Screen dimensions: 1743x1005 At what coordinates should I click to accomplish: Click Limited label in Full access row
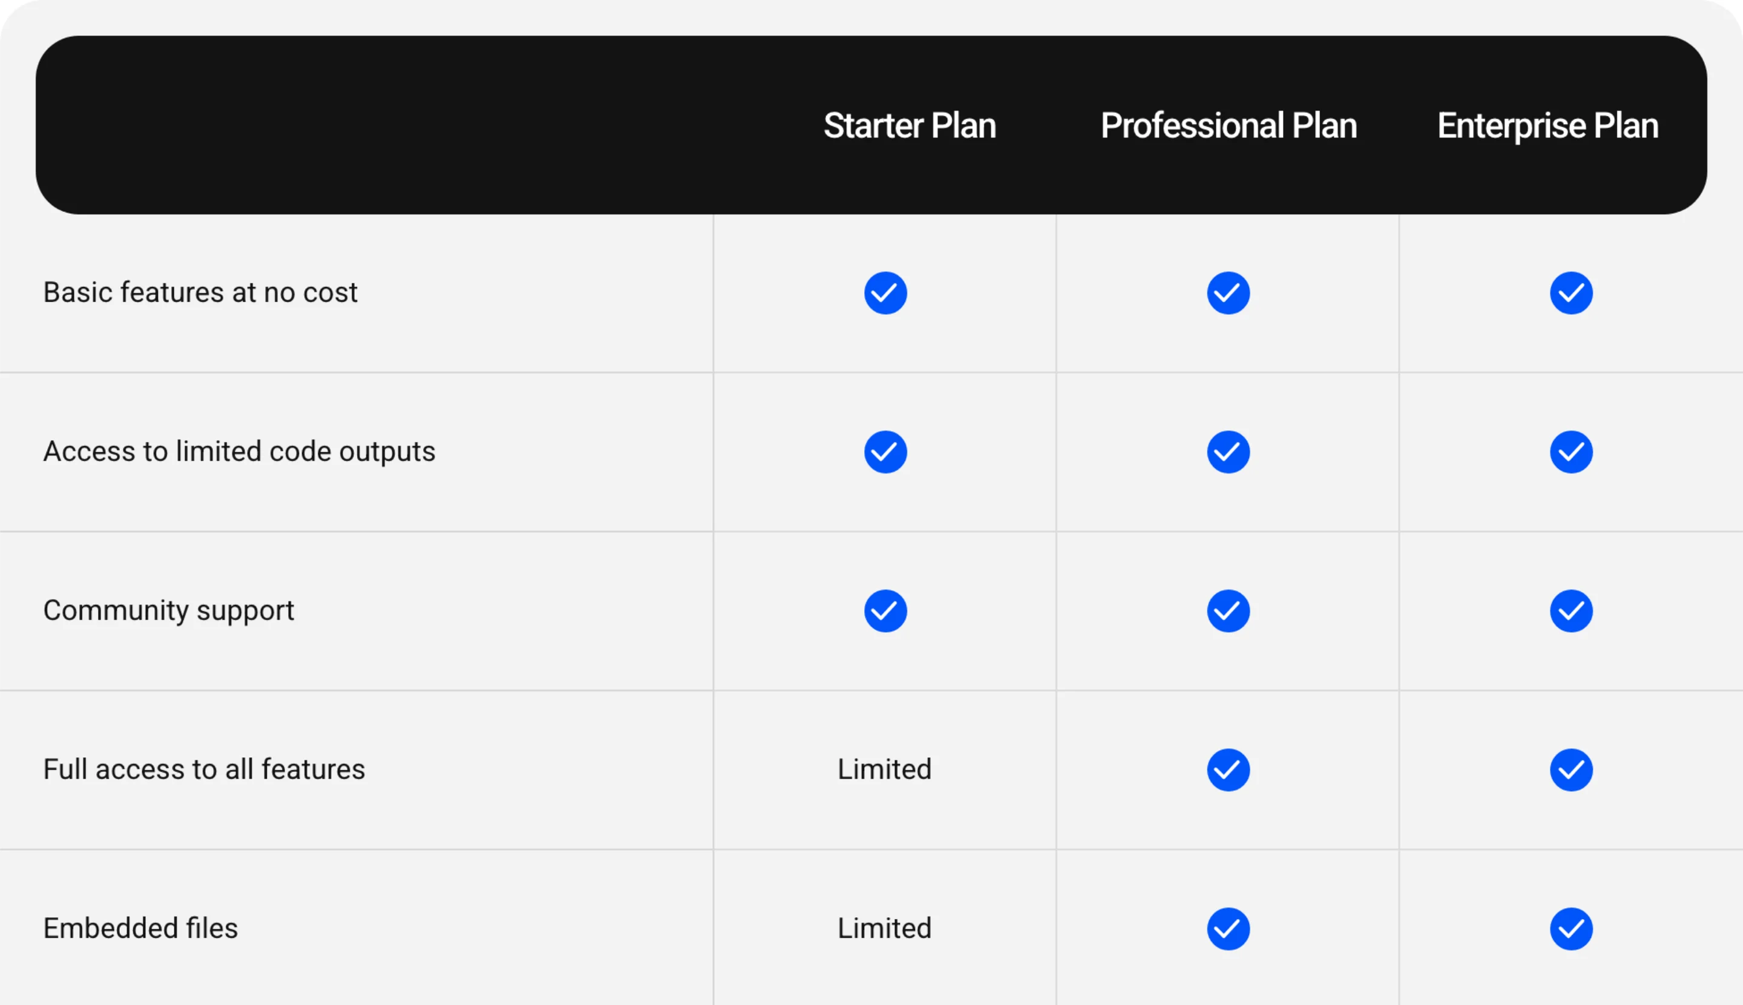point(885,769)
